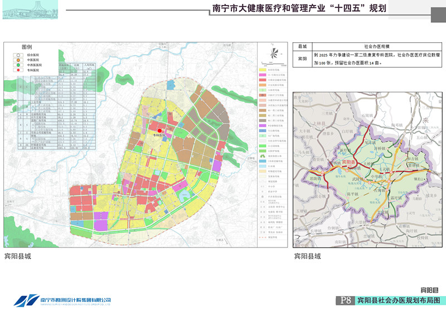Click the 综合医院 legend label
446x315 pixels.
coord(33,55)
